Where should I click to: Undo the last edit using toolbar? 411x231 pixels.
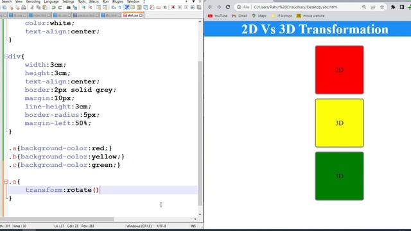pos(53,7)
